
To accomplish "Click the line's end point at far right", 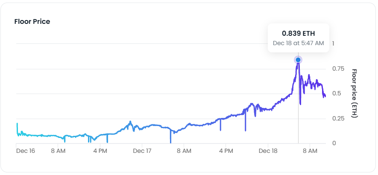I will tap(325, 96).
